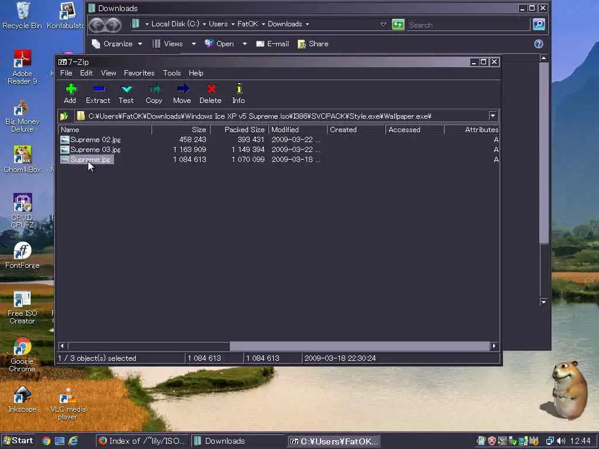The height and width of the screenshot is (449, 599).
Task: Expand the Organize dropdown in Downloads
Action: (x=140, y=44)
